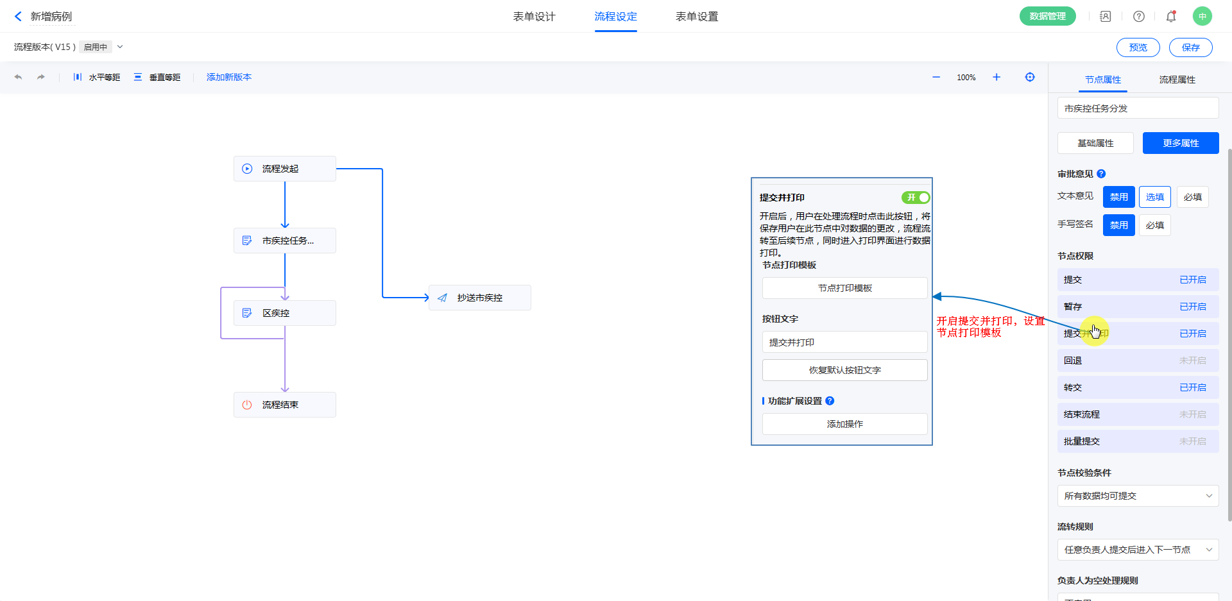
Task: Click the 按钮文字 input field
Action: coord(844,343)
